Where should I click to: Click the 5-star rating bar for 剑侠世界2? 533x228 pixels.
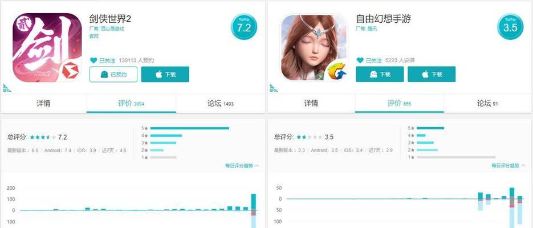[190, 128]
